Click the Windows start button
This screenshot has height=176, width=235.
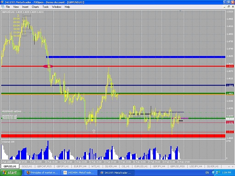11,173
